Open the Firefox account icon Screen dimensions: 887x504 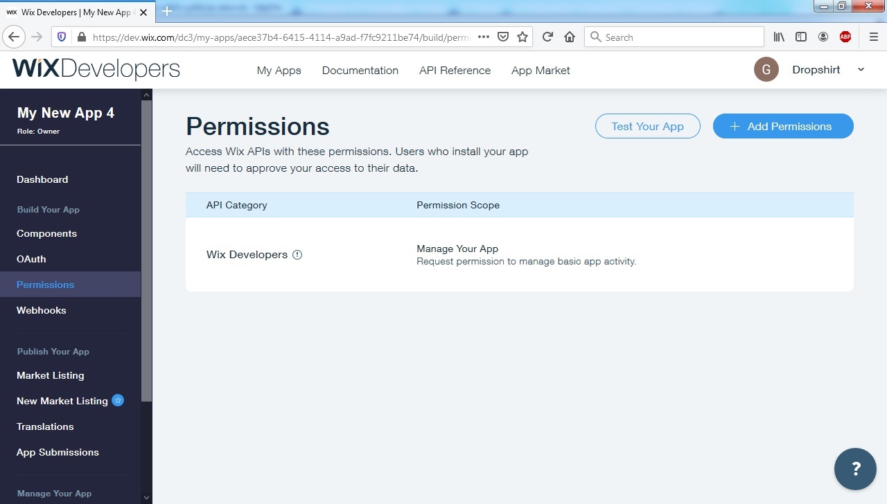[823, 37]
